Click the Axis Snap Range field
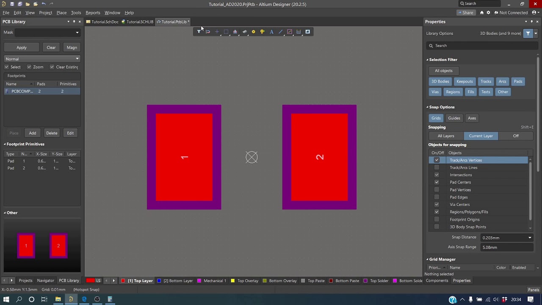This screenshot has height=305, width=542. pos(507,247)
